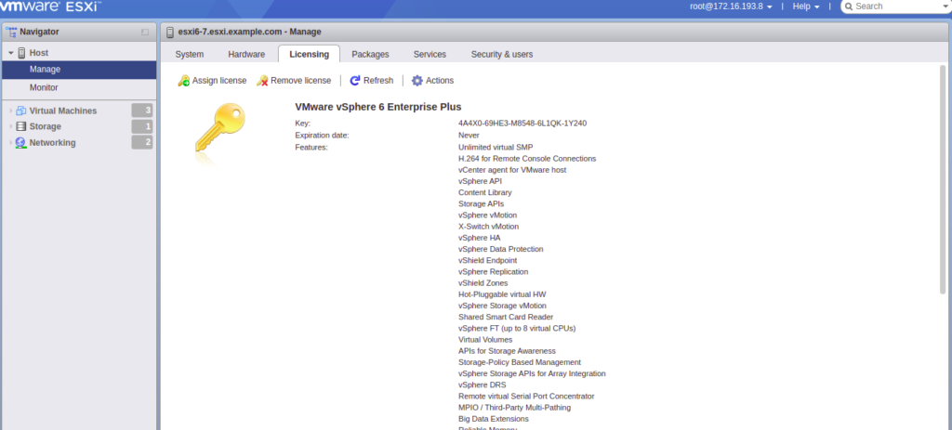Click feature H.264 for Remote Console Connections
Image resolution: width=952 pixels, height=430 pixels.
click(x=527, y=158)
